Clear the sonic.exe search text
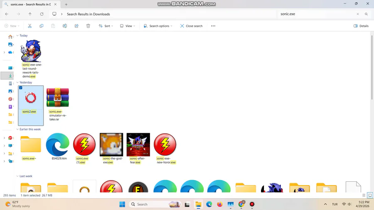The width and height of the screenshot is (374, 210). [358, 14]
